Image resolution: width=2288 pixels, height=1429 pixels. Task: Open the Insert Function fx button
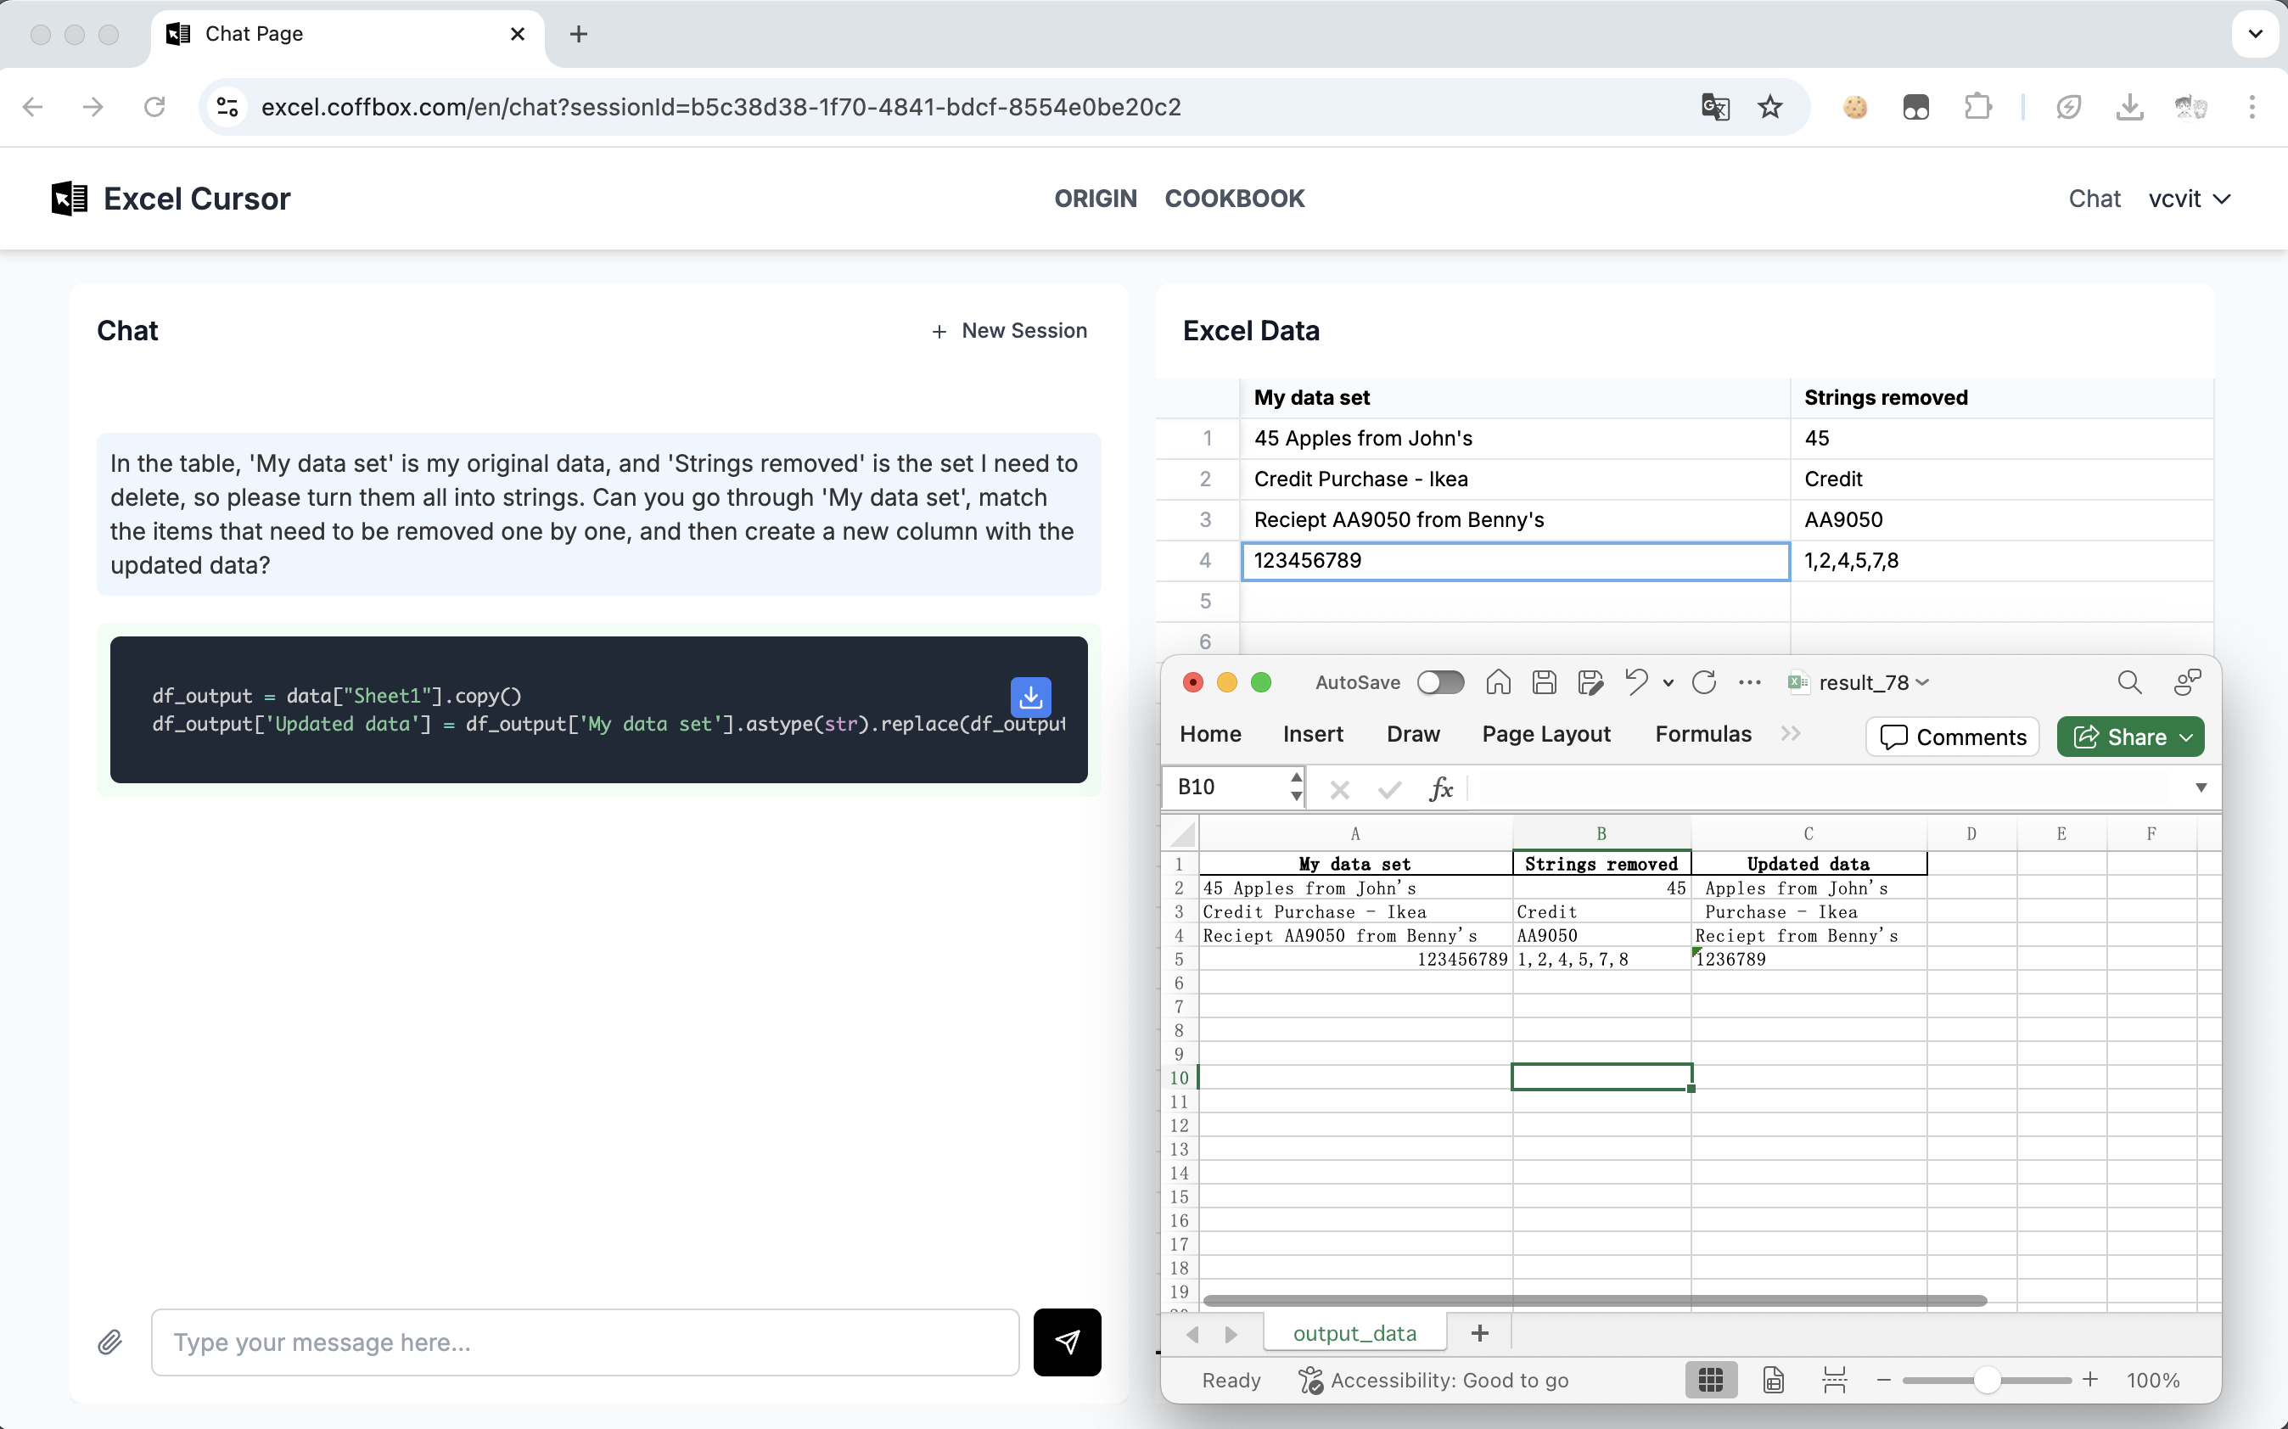tap(1440, 788)
